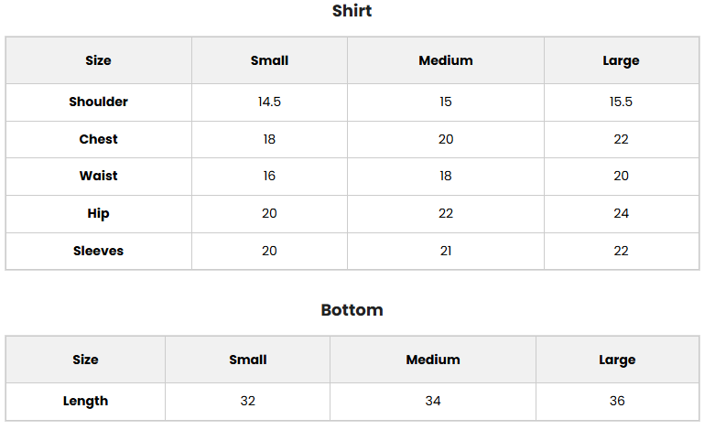704x430 pixels.
Task: Click the Large hip value 24
Action: 621,213
